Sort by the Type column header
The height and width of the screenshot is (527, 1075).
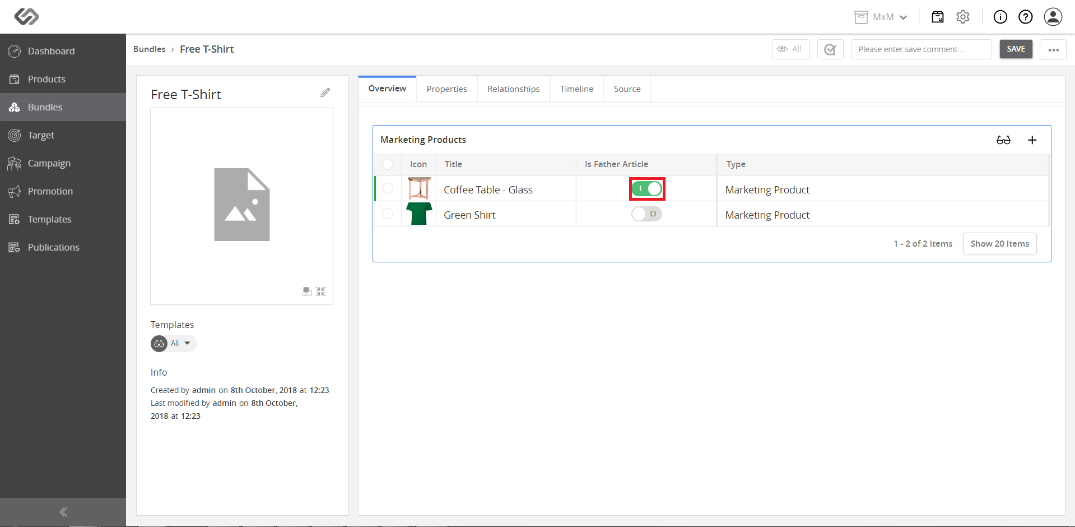tap(883, 164)
